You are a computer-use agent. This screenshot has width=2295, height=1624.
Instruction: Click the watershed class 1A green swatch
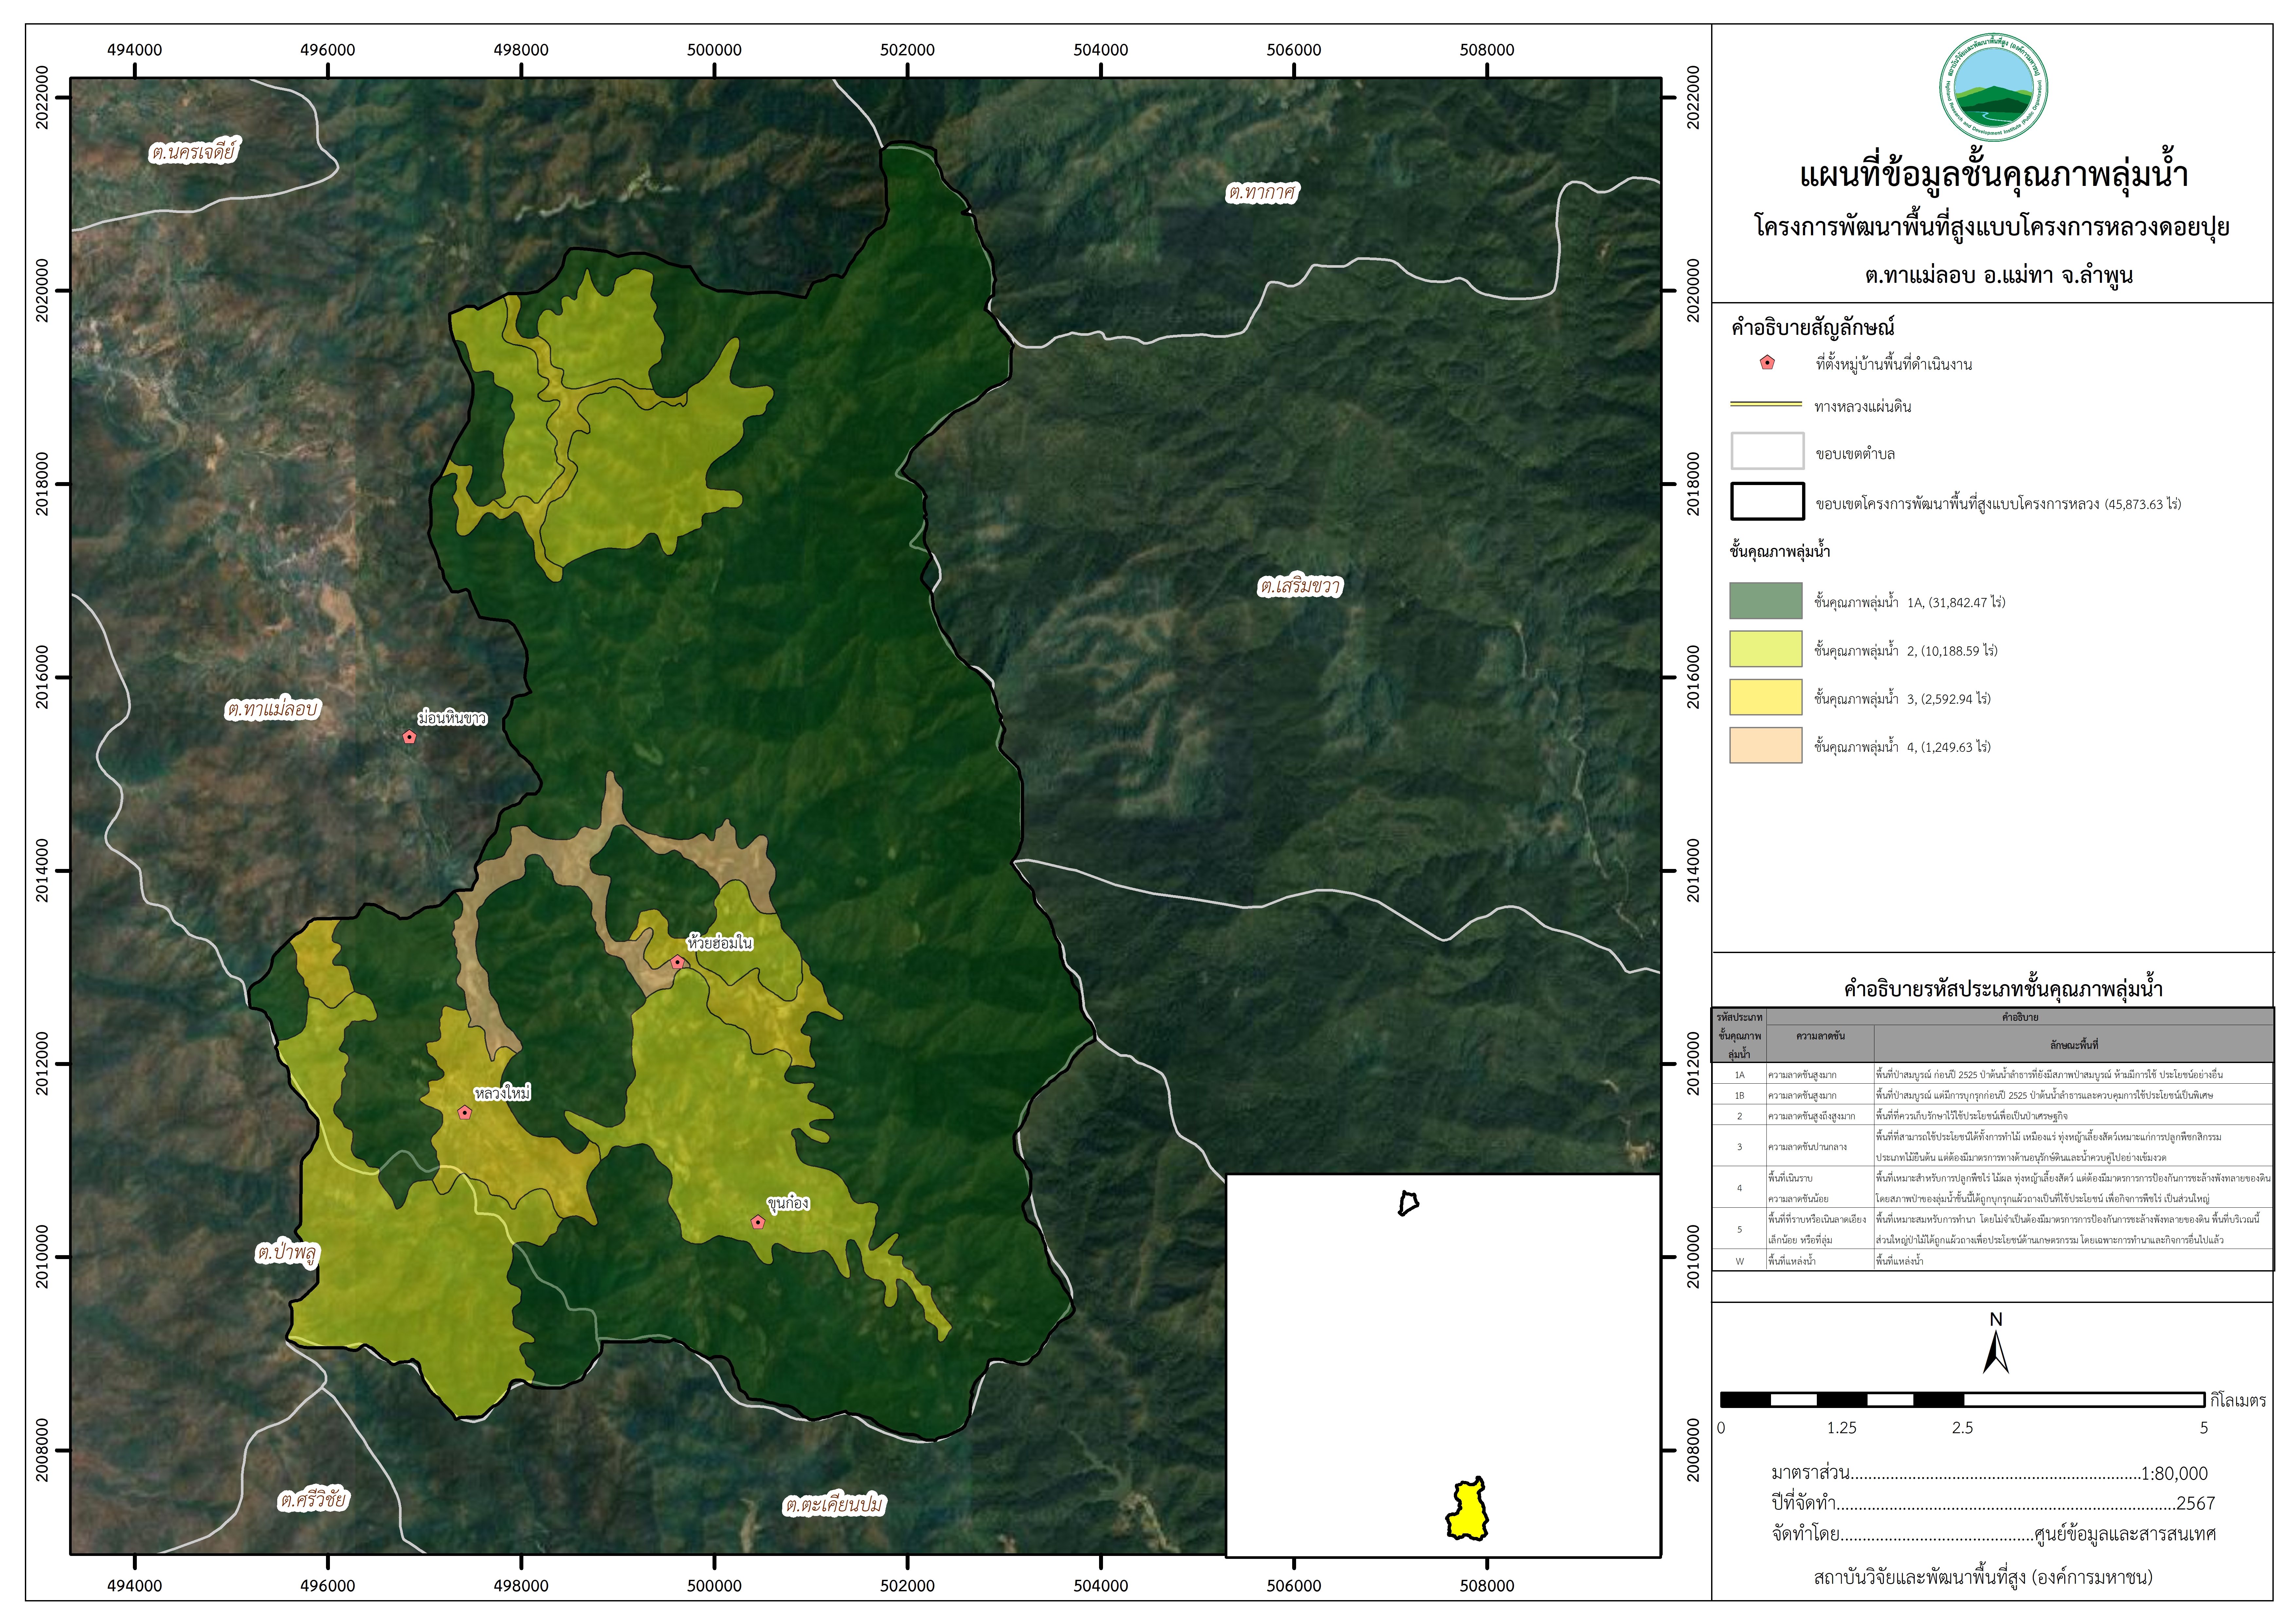(1766, 601)
